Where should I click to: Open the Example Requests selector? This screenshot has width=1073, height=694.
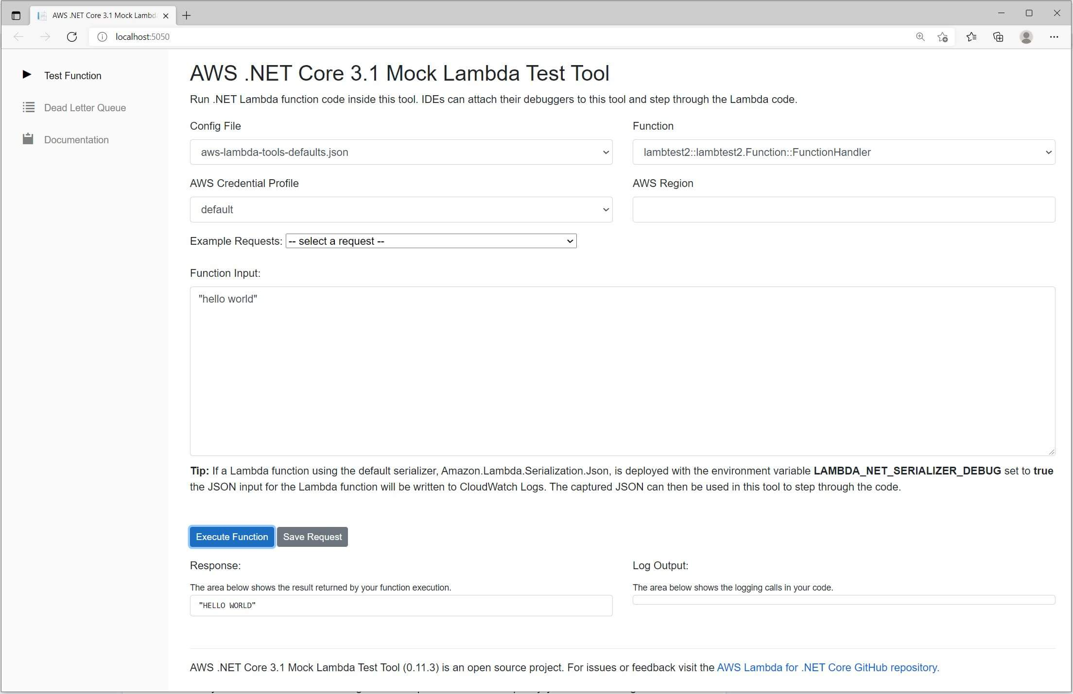pyautogui.click(x=431, y=241)
